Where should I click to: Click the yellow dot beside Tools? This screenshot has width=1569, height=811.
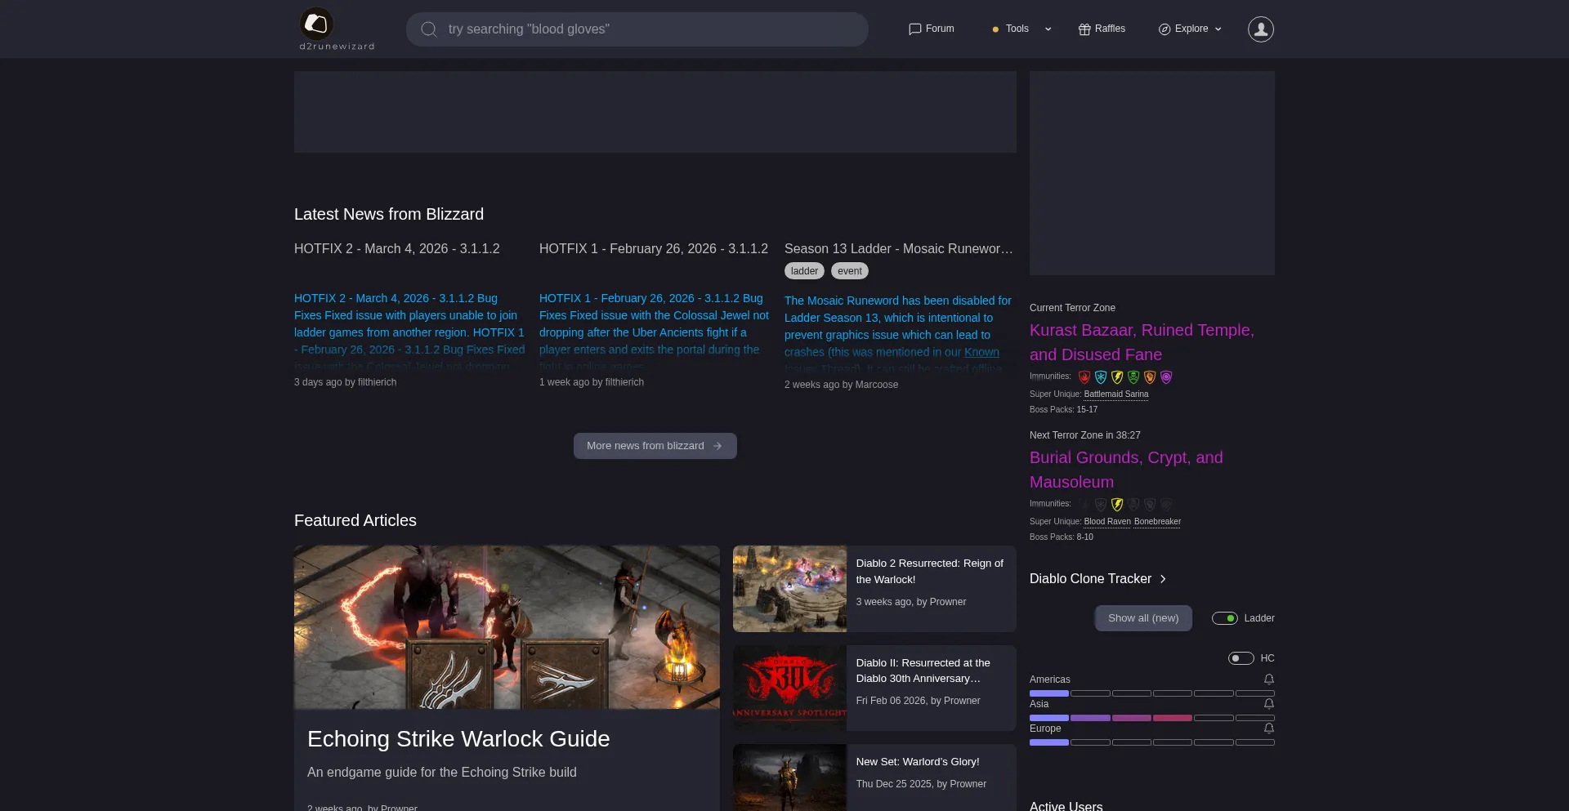coord(995,29)
